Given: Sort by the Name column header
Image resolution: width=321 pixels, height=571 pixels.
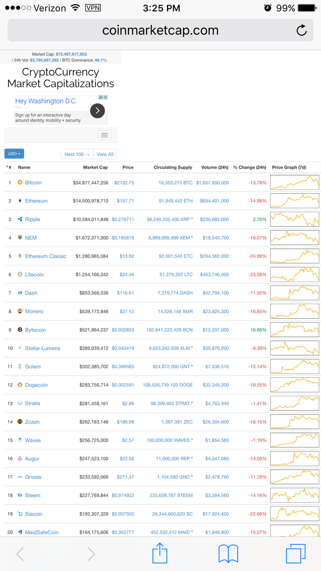Looking at the screenshot, I should 24,168.
